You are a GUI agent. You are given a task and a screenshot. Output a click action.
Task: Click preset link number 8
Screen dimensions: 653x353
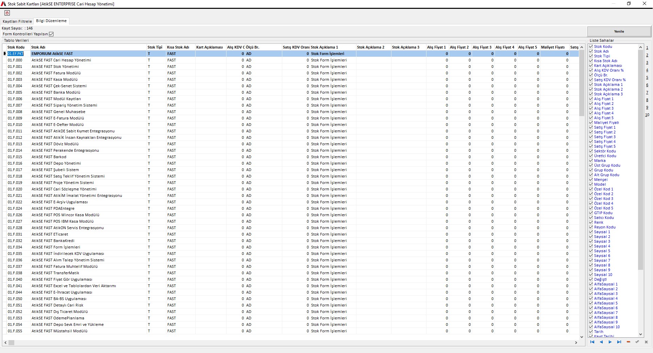pos(647,100)
